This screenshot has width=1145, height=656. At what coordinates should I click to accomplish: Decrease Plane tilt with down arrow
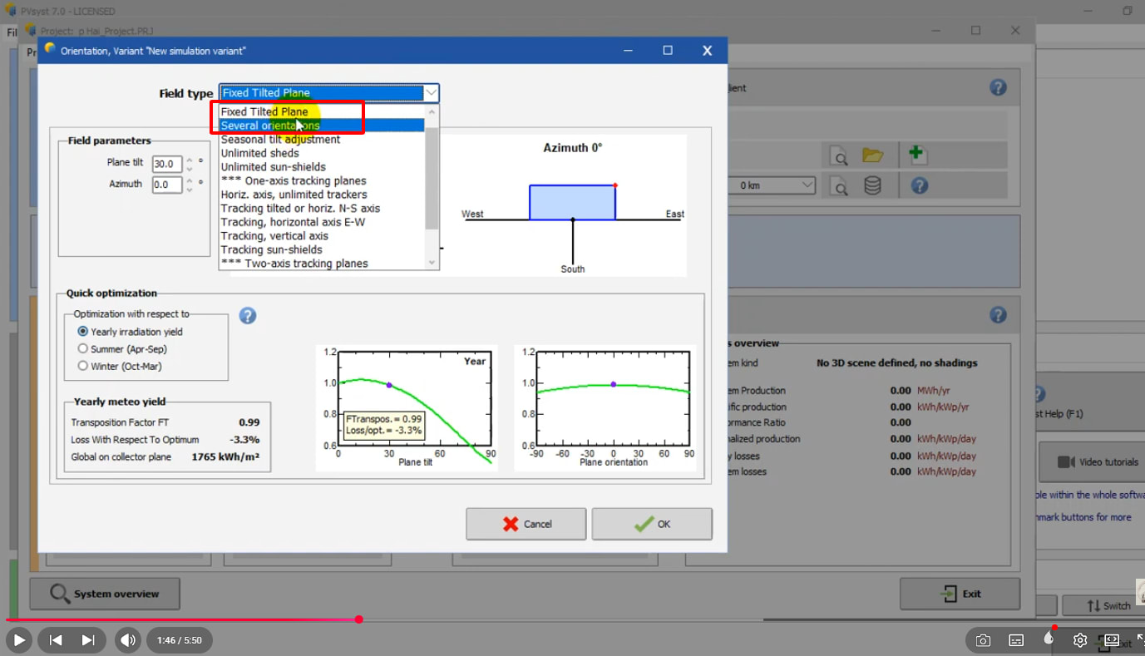click(190, 169)
